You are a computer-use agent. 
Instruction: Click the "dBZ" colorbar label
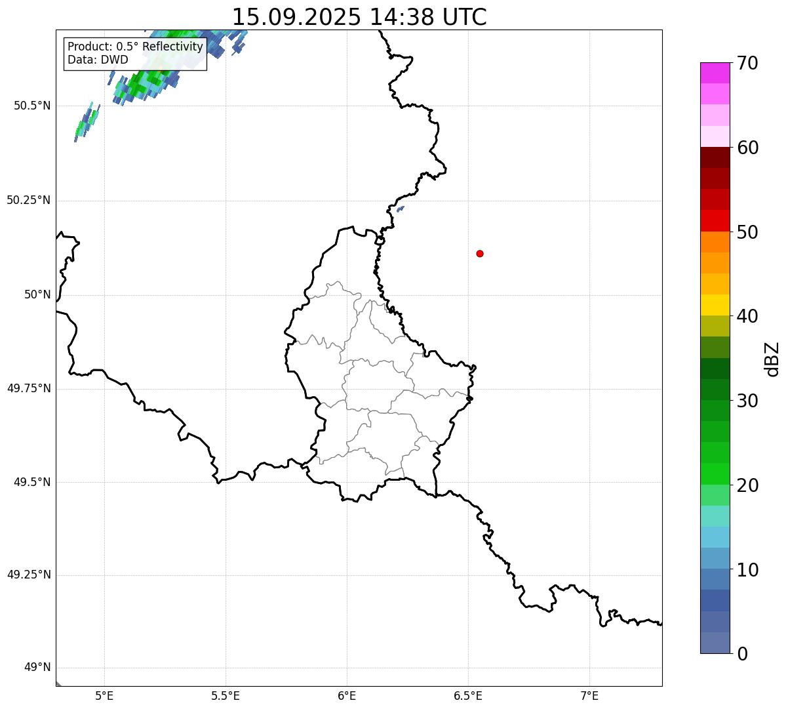[x=772, y=359]
